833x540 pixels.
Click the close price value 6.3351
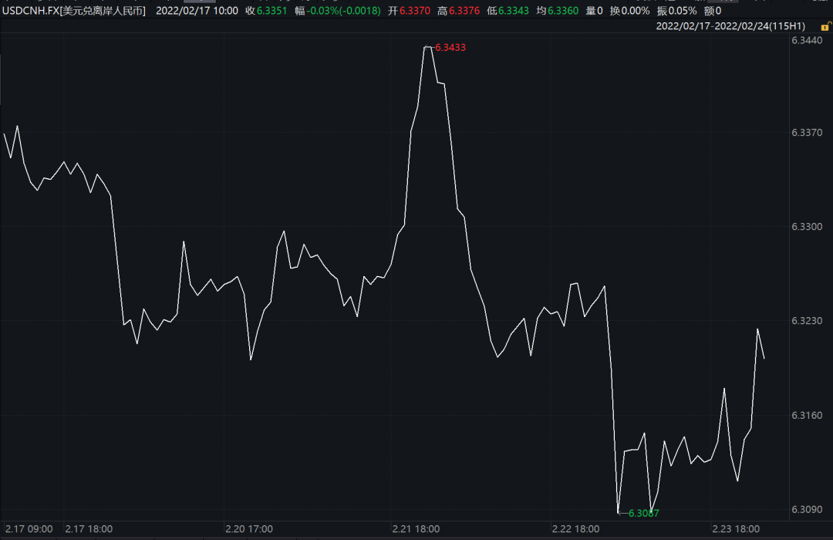[271, 11]
